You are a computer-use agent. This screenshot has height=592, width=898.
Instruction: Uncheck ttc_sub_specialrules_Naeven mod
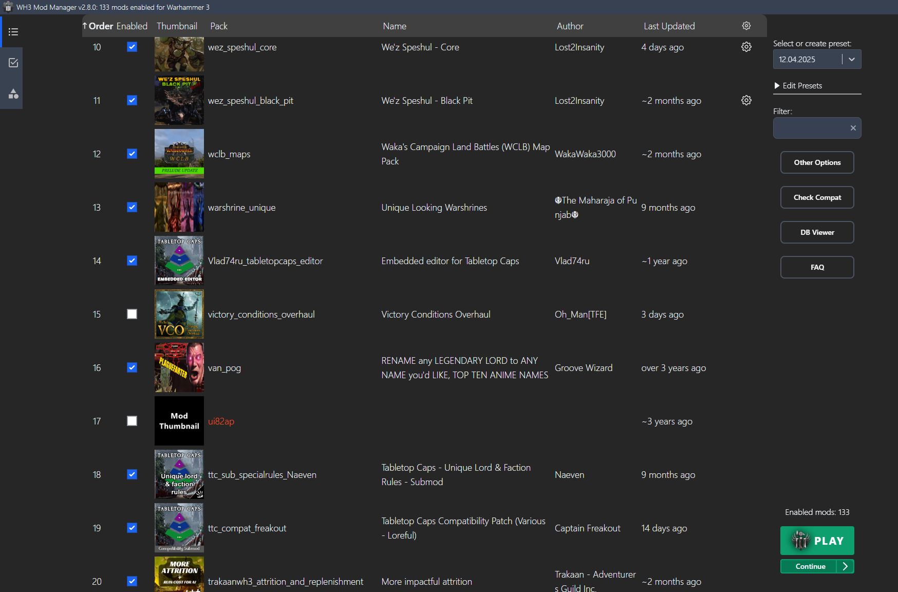[x=132, y=474]
